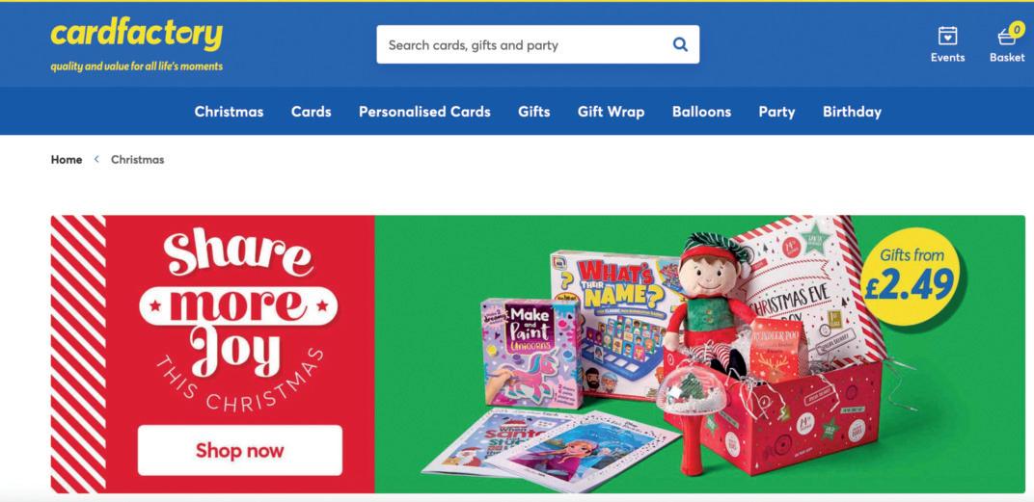Click the Home breadcrumb link
This screenshot has width=1034, height=502.
pos(67,159)
